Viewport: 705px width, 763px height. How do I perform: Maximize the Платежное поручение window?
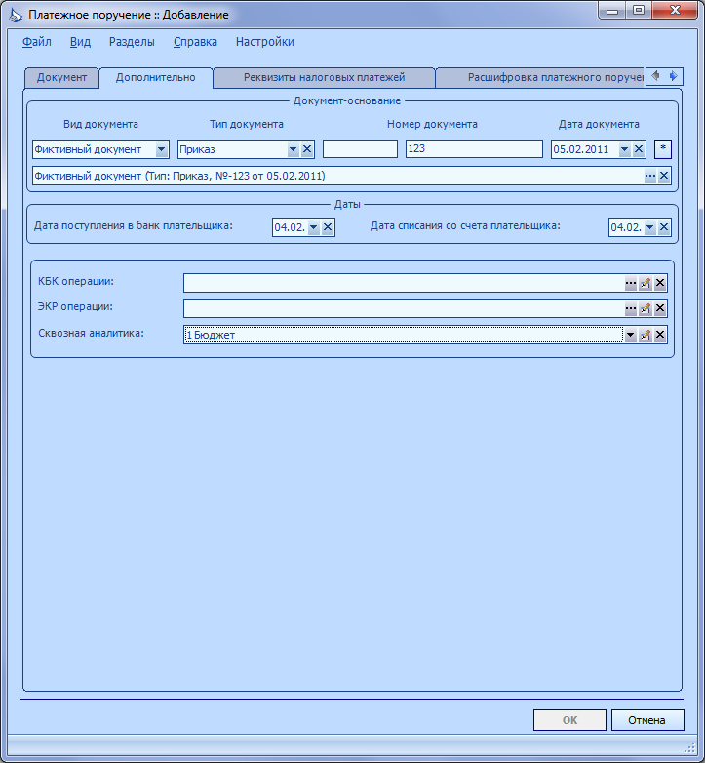pyautogui.click(x=639, y=10)
